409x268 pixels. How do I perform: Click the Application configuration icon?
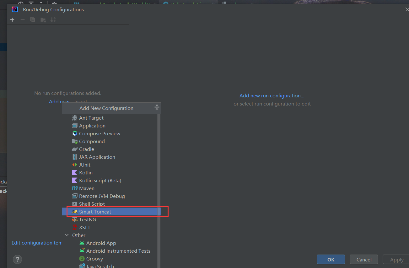[x=74, y=126]
